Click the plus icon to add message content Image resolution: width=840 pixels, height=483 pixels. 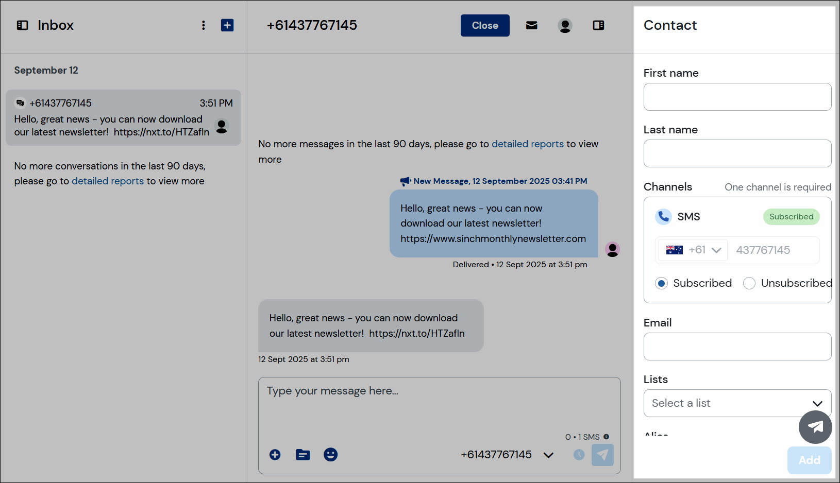[275, 455]
